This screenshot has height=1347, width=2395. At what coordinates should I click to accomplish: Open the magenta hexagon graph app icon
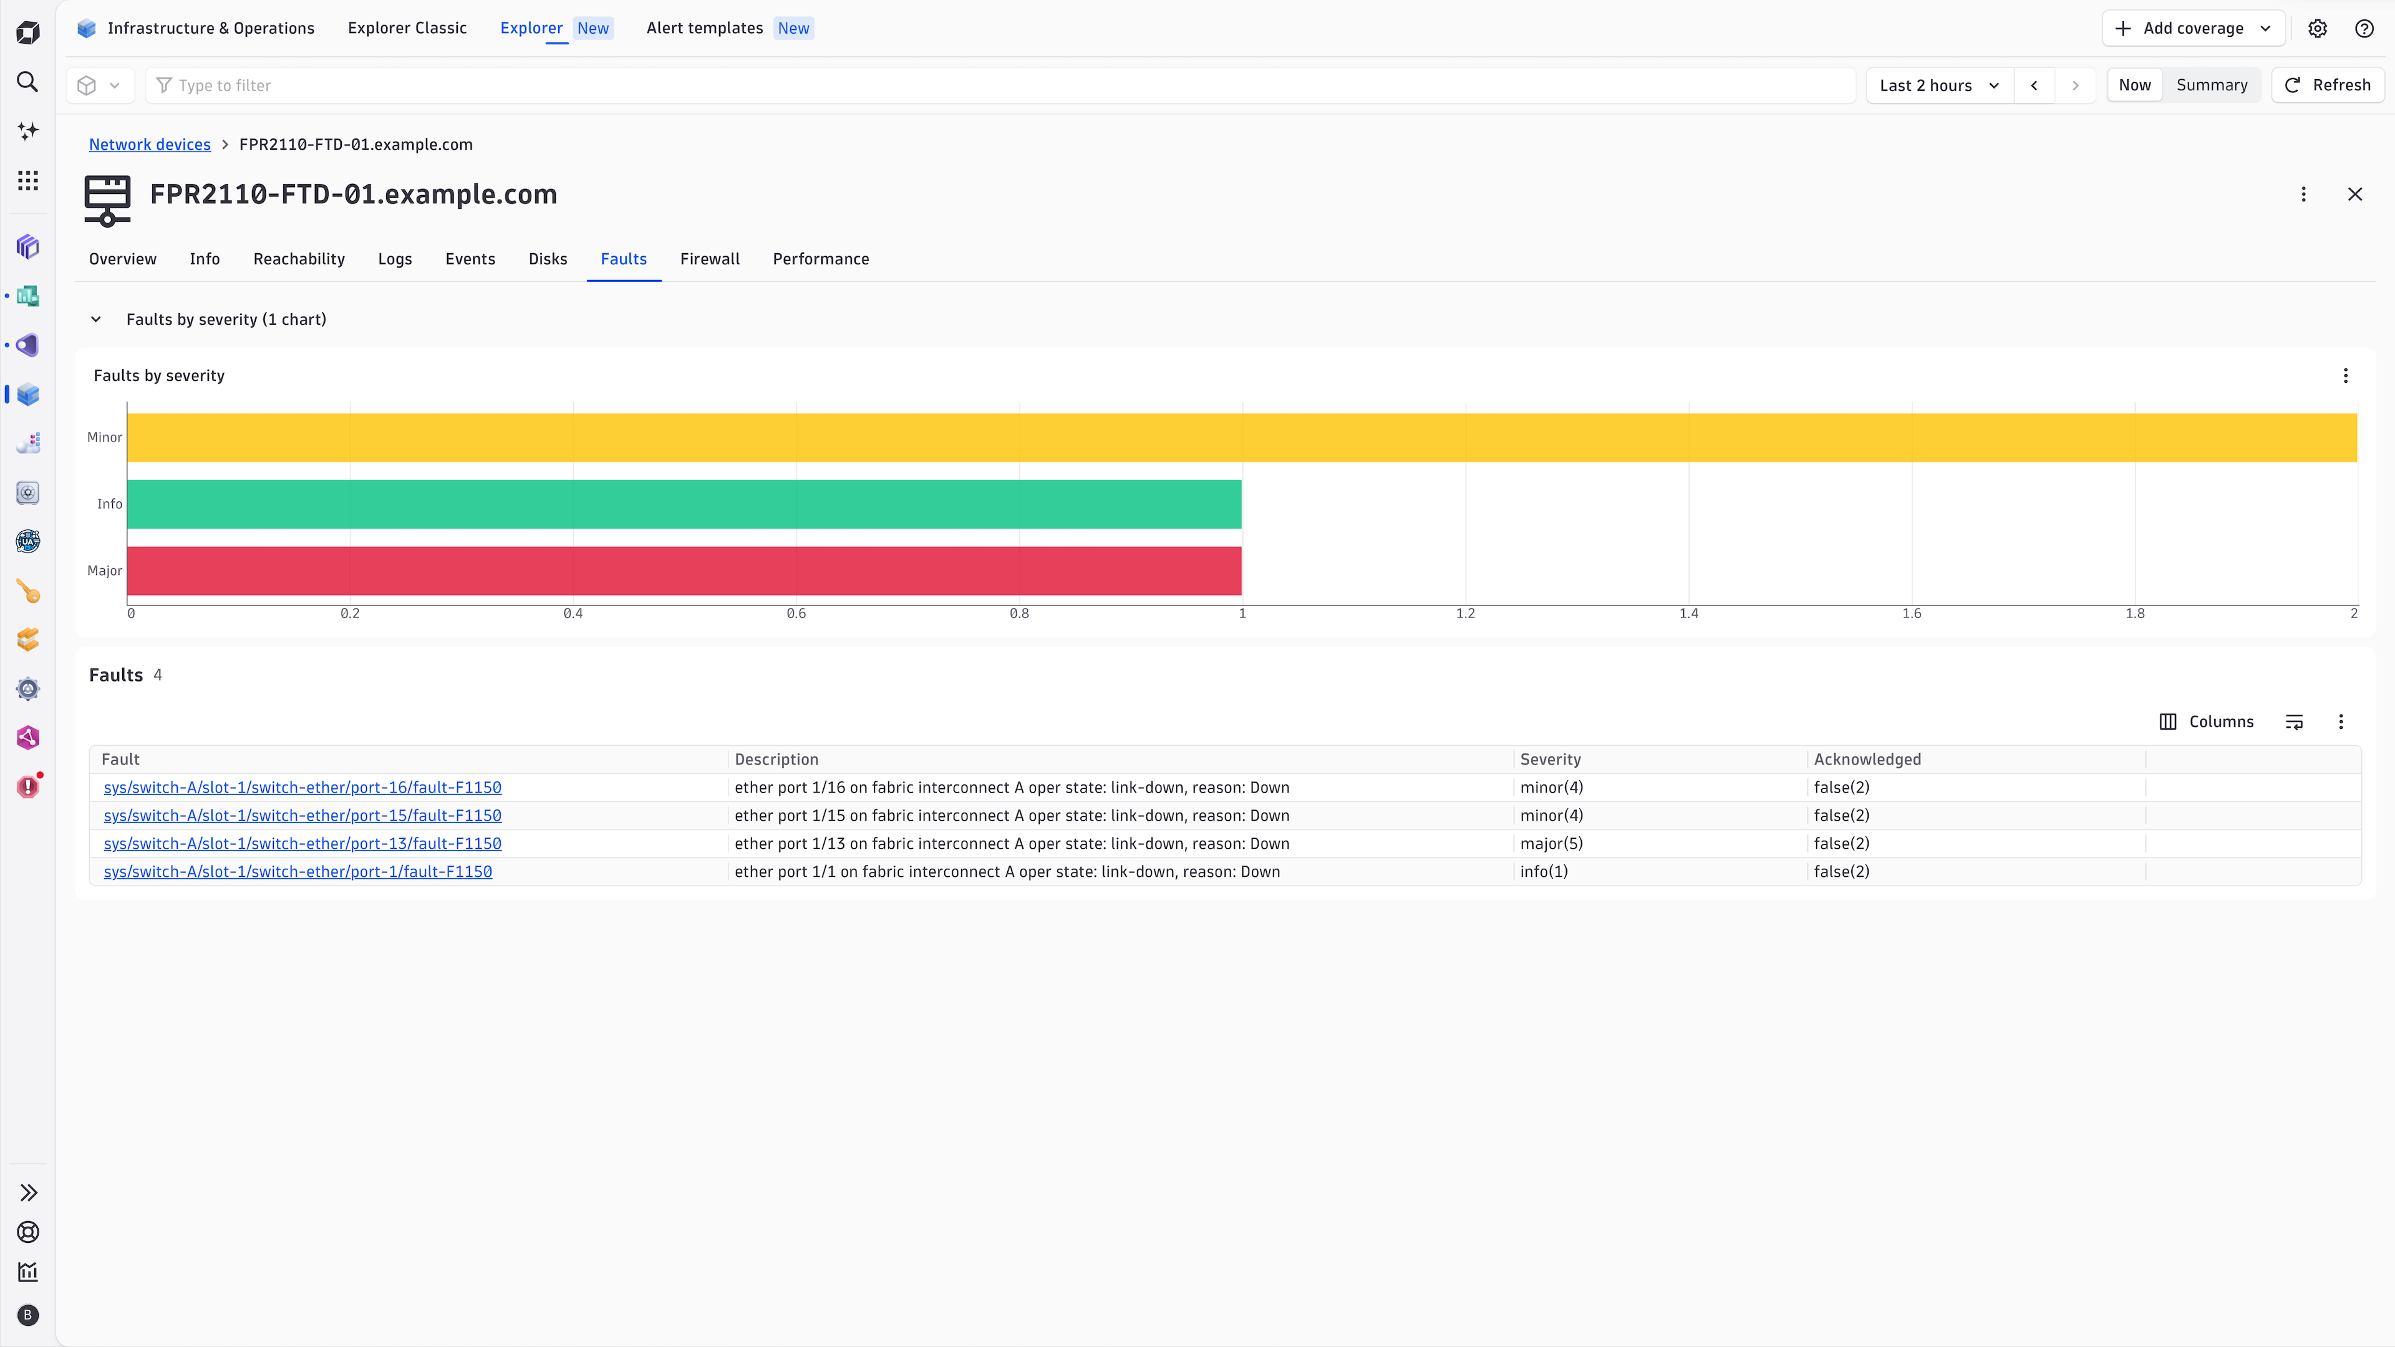click(28, 738)
